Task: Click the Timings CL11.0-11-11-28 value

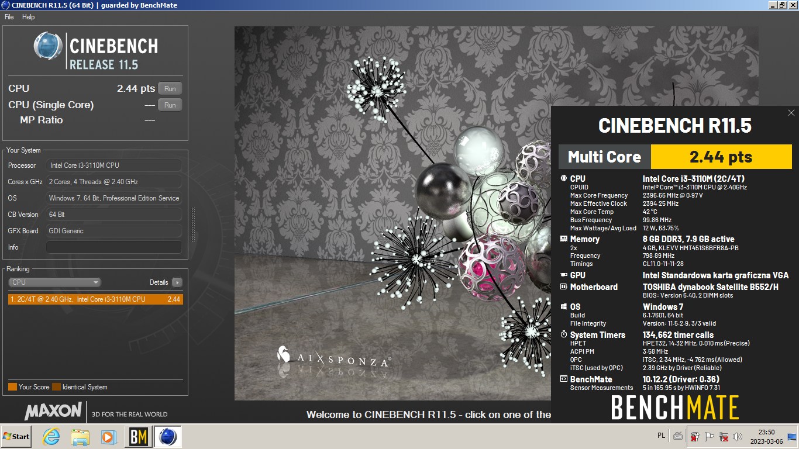Action: click(x=663, y=264)
